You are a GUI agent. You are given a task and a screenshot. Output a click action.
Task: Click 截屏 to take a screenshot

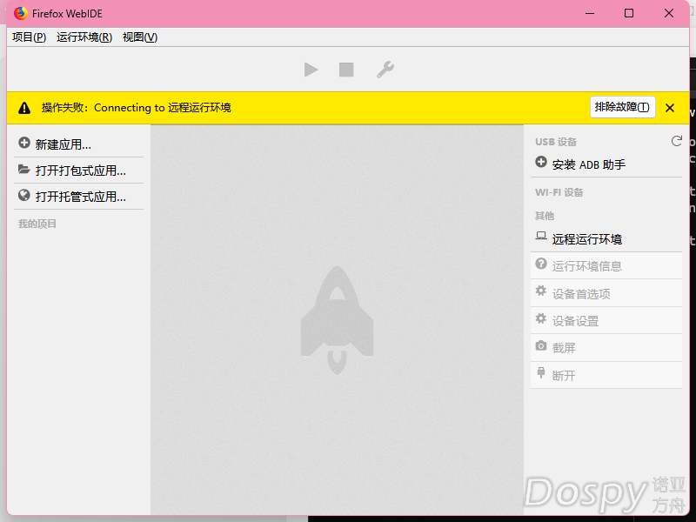606,348
